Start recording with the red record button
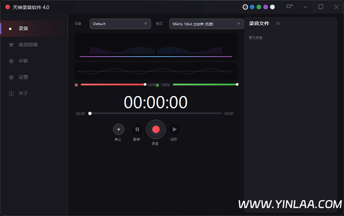Screen dimensions: 344x216 click(x=156, y=130)
